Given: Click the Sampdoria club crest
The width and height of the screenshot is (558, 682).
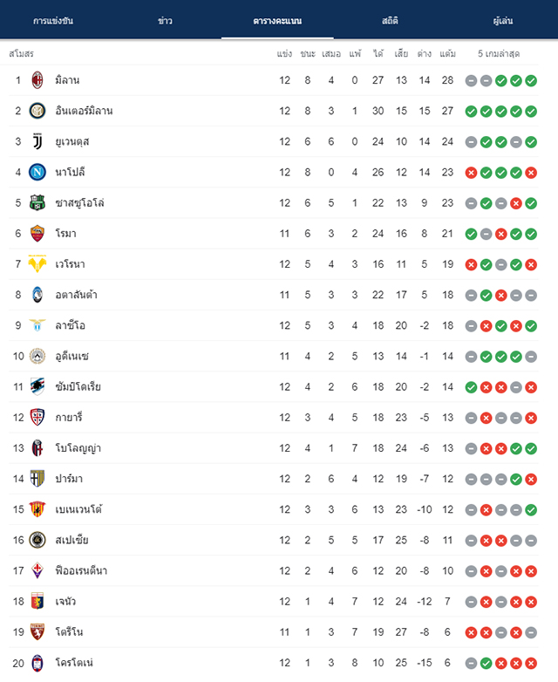Looking at the screenshot, I should (x=37, y=386).
